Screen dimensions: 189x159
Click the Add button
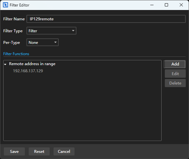pyautogui.click(x=175, y=64)
